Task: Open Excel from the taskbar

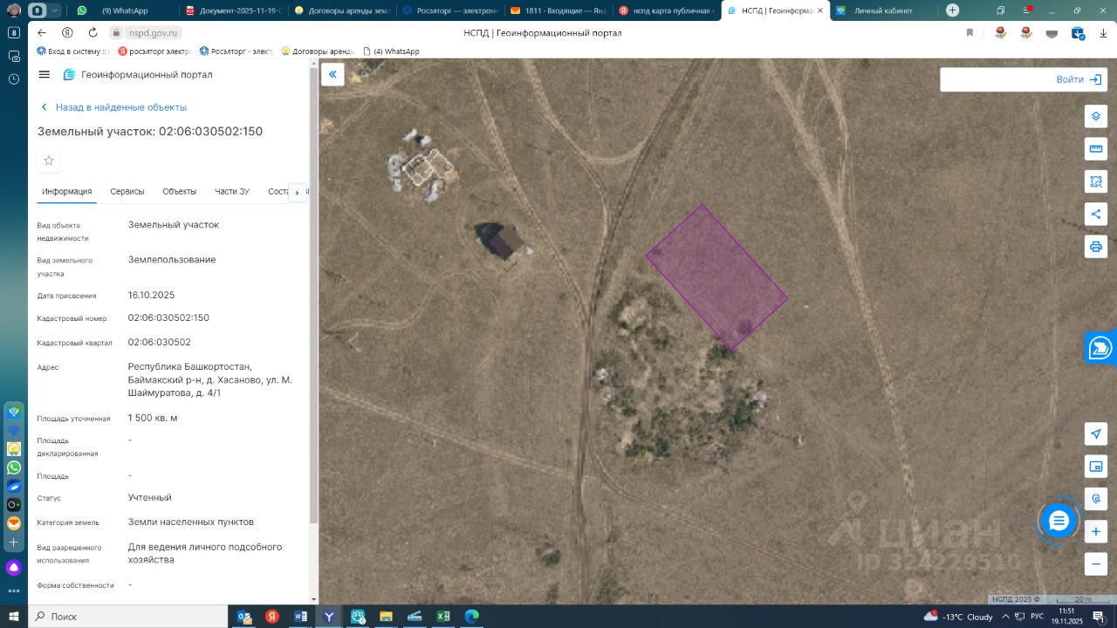Action: click(443, 617)
